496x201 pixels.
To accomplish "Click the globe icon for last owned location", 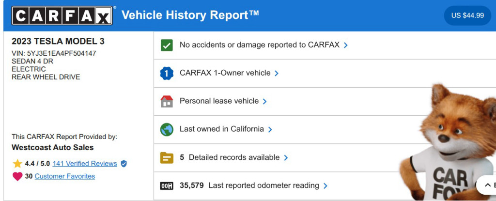I will tap(167, 129).
